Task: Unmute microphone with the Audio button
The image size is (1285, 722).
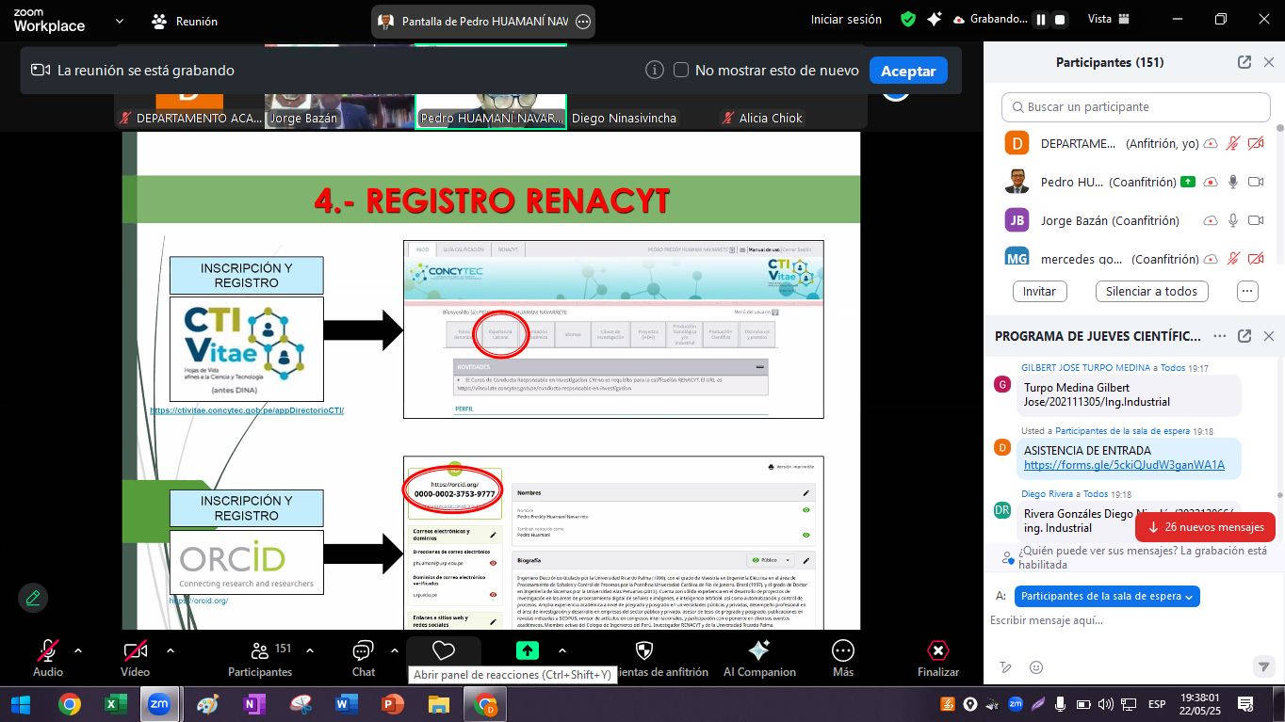Action: click(47, 657)
